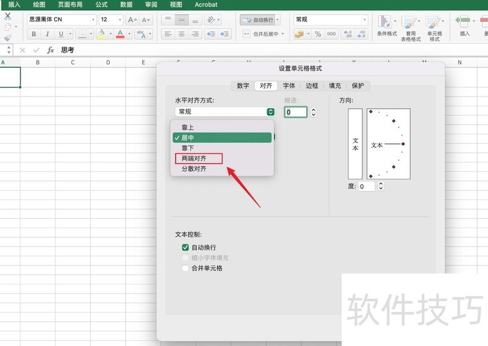The image size is (488, 346).
Task: Open the 水平对齐方式 dropdown showing 常规
Action: coord(224,112)
